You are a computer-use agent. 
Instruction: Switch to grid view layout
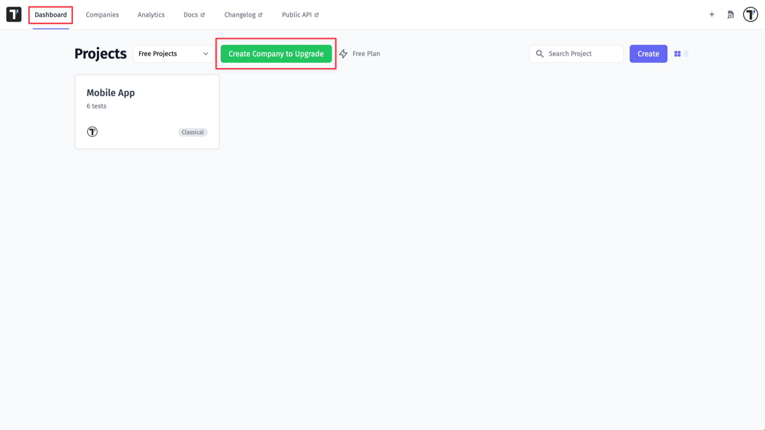(x=677, y=54)
